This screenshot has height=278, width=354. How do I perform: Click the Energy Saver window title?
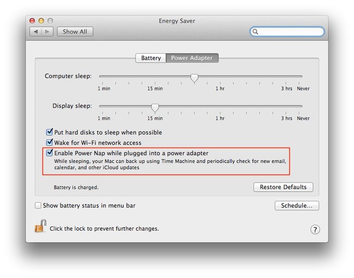[177, 21]
